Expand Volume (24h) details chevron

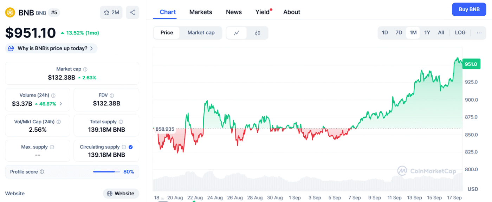click(61, 104)
